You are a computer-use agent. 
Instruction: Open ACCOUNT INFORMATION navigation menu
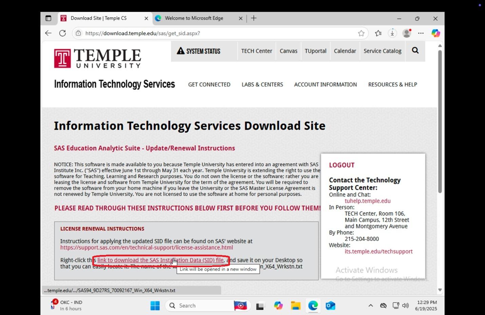tap(326, 84)
